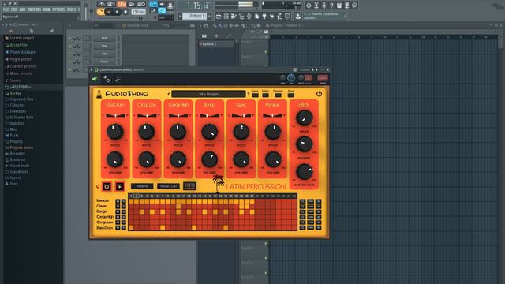
Task: Solo the Bass Drum sequencer row
Action: coord(124,228)
